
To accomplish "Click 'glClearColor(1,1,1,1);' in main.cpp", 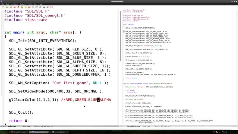I will pos(34,100).
